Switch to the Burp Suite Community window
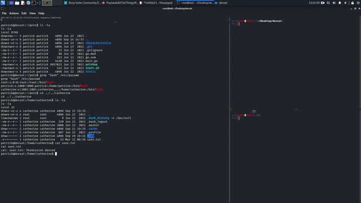The image size is (361, 203). tap(82, 3)
